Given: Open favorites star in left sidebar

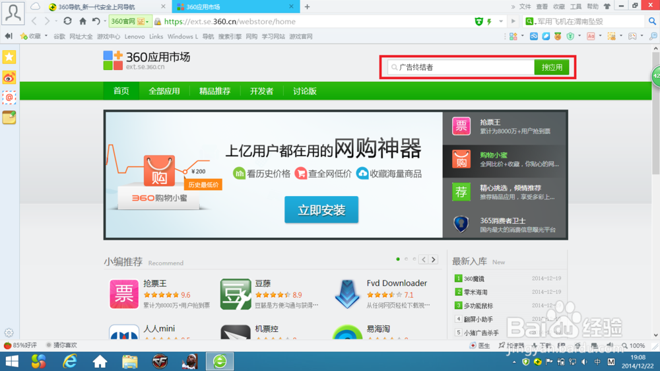Looking at the screenshot, I should tap(9, 57).
